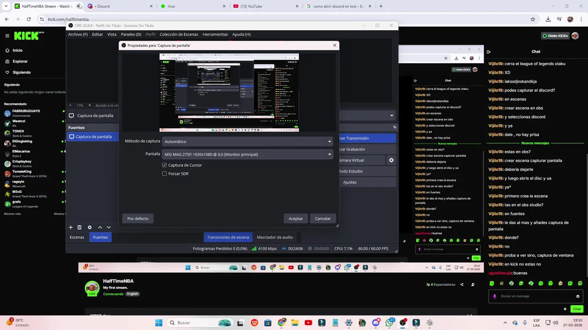Reload the Kick page
588x330 pixels.
click(x=28, y=19)
